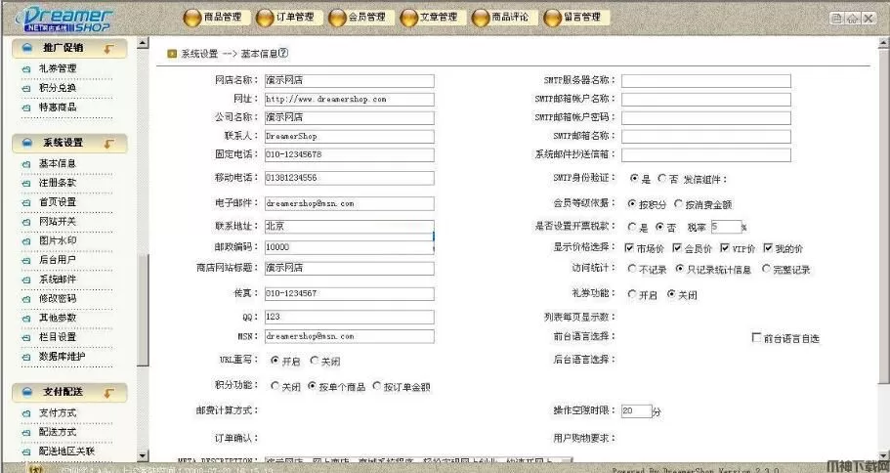
Task: Click main panel scrollbar down arrow
Action: 884,456
